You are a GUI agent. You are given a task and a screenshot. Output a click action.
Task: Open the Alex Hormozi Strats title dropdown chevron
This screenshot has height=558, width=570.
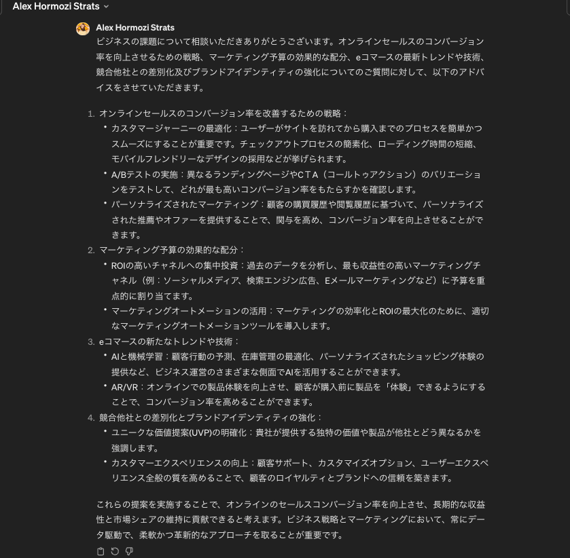pyautogui.click(x=106, y=7)
